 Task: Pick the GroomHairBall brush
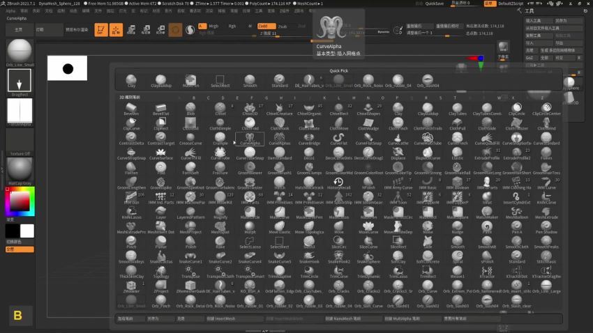tap(457, 168)
